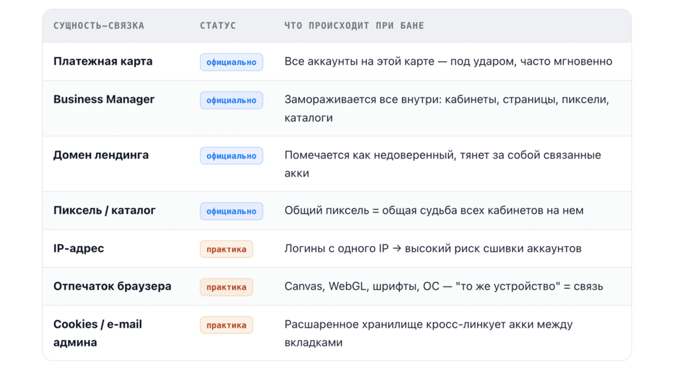This screenshot has width=677, height=376.
Task: Click официально badge in Пиксель / каталог row
Action: (x=231, y=211)
